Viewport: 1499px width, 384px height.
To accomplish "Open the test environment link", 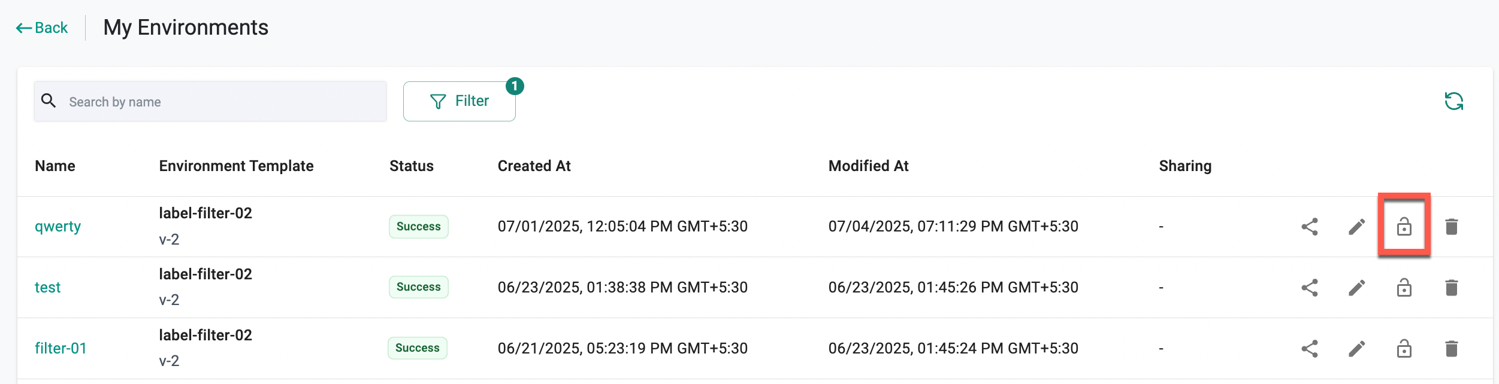I will click(48, 288).
